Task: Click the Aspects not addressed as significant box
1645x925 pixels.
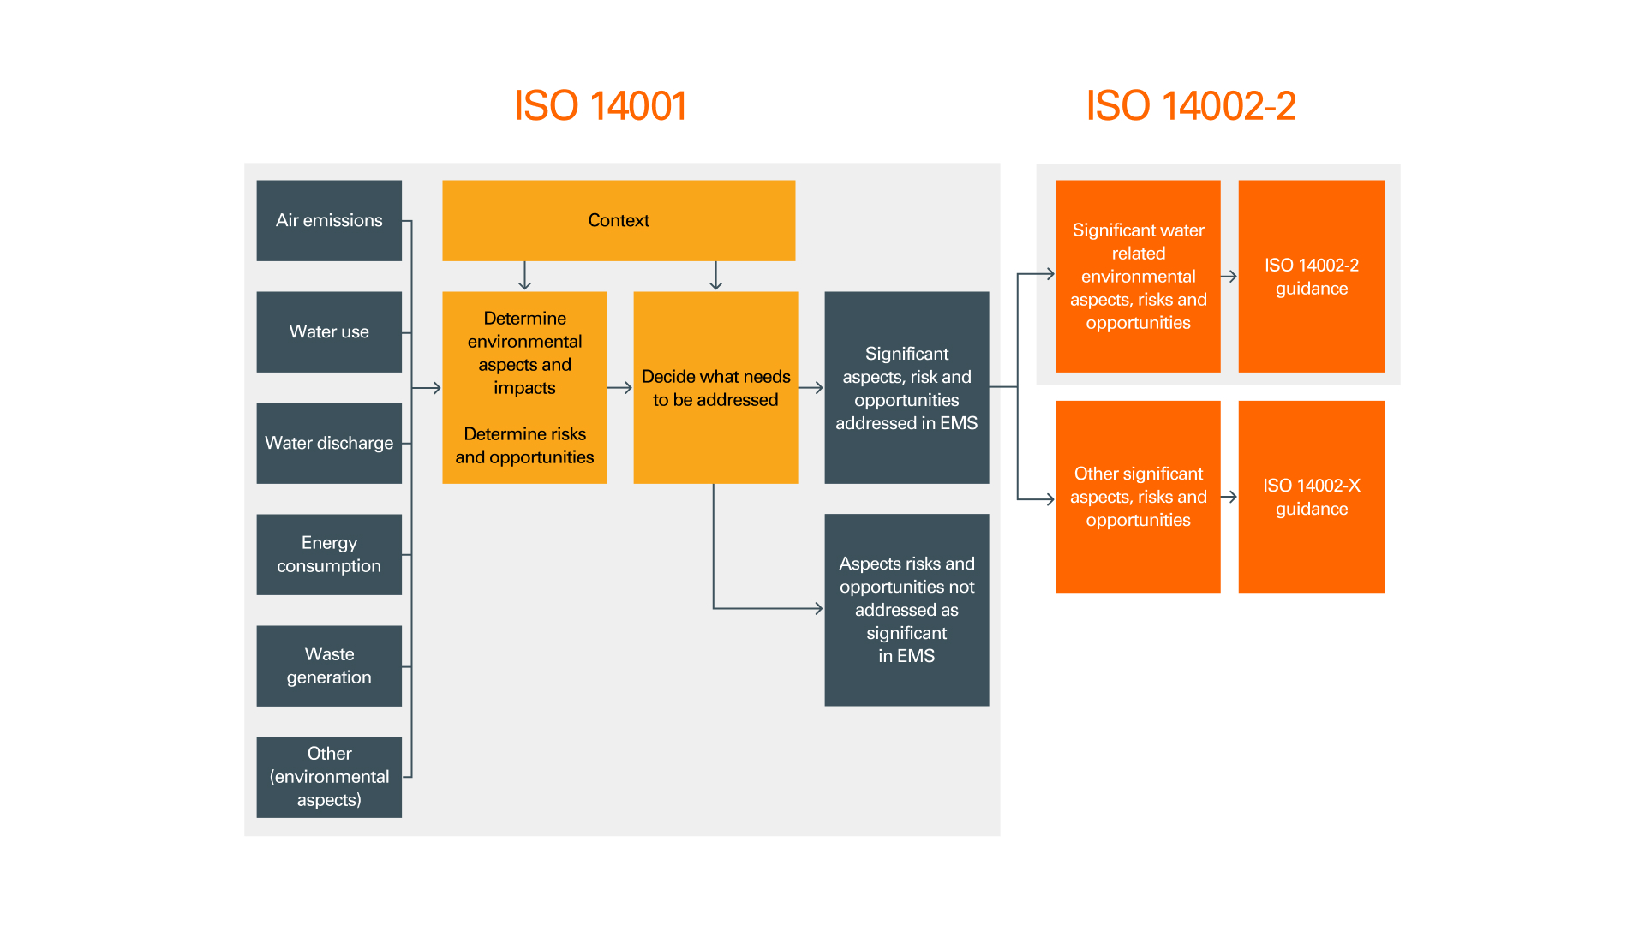Action: (906, 610)
